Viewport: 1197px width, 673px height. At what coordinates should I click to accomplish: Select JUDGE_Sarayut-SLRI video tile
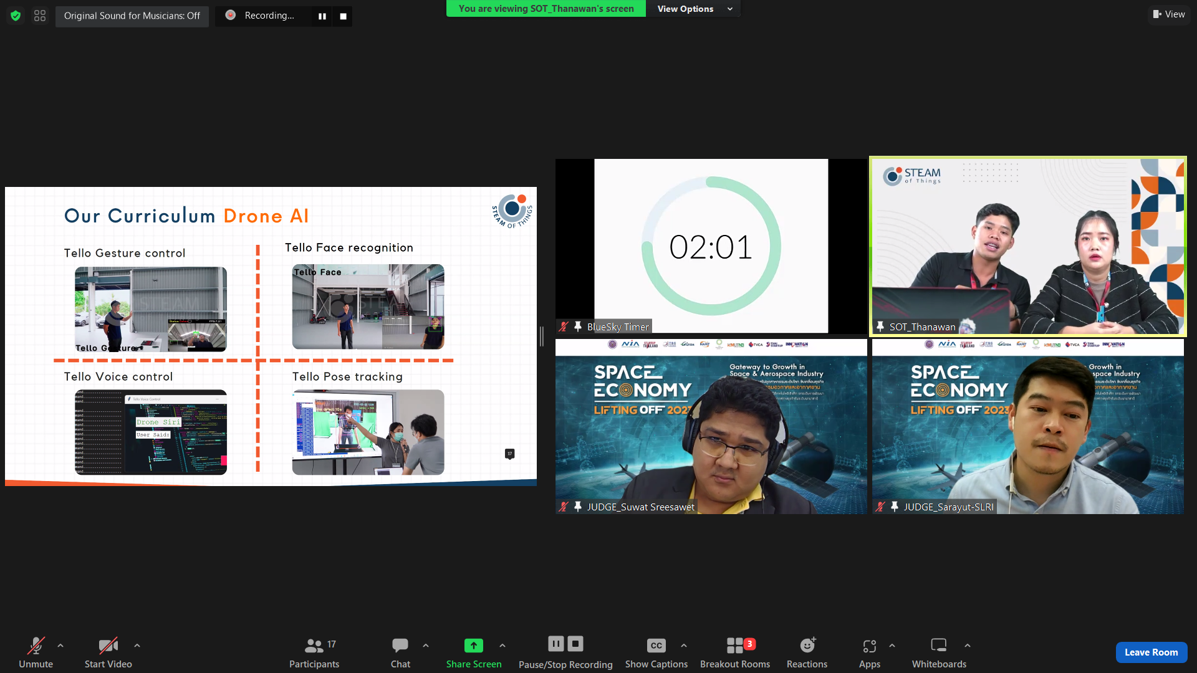coord(1028,426)
